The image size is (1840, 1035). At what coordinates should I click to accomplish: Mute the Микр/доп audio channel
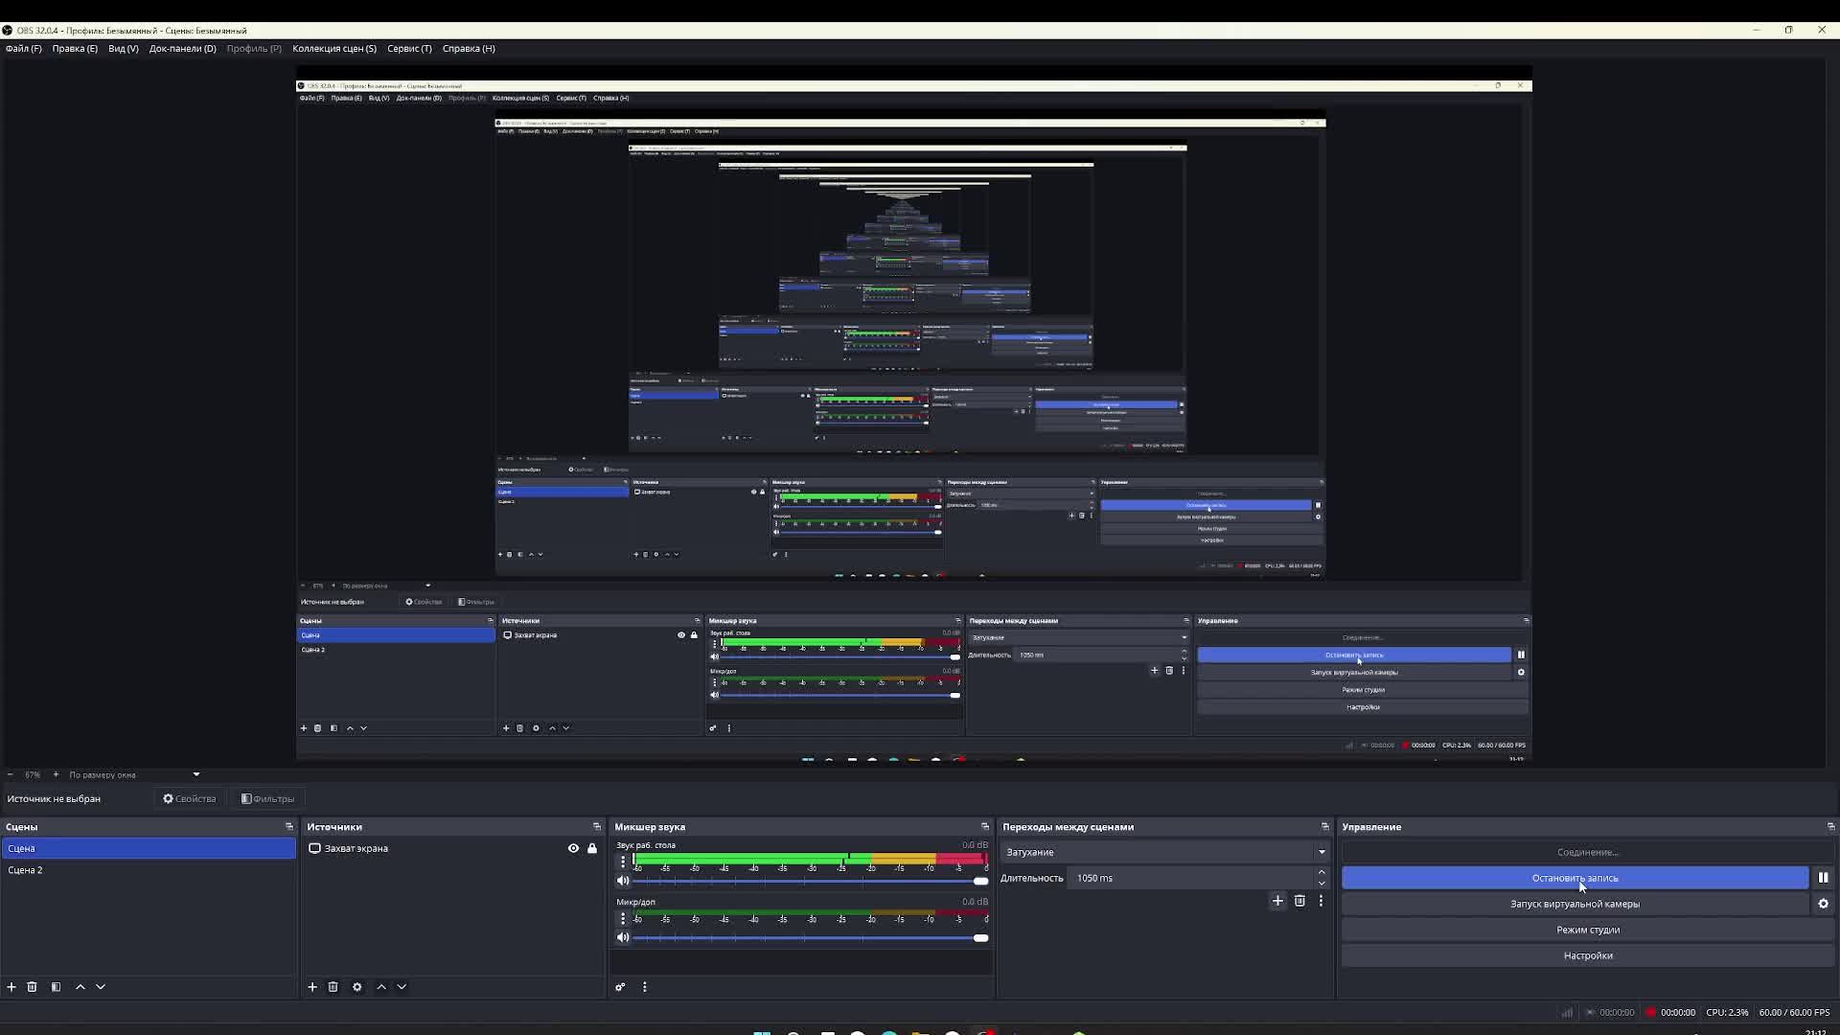623,937
